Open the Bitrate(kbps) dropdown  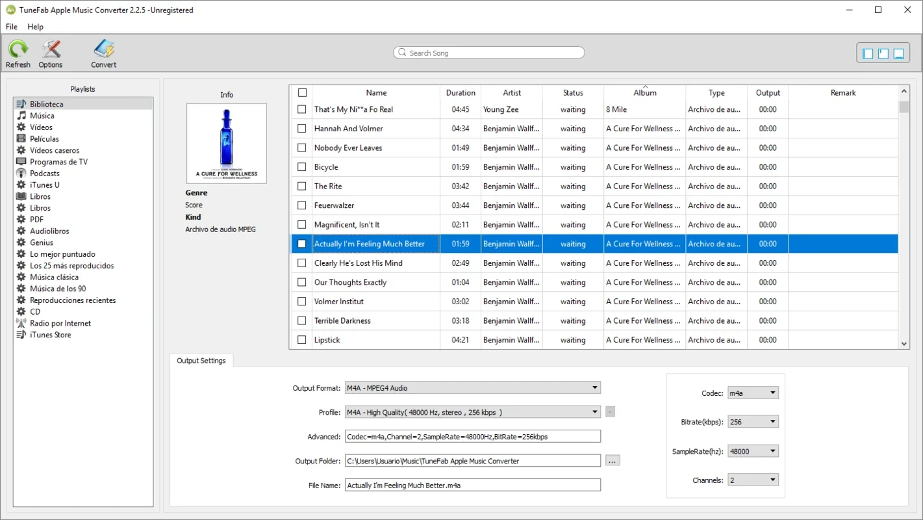pyautogui.click(x=753, y=422)
